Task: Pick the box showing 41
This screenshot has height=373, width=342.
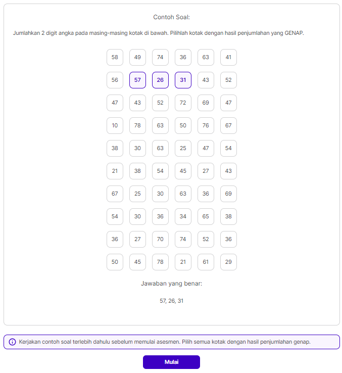Action: 228,57
